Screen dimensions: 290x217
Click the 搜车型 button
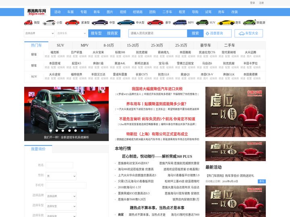tap(96, 33)
